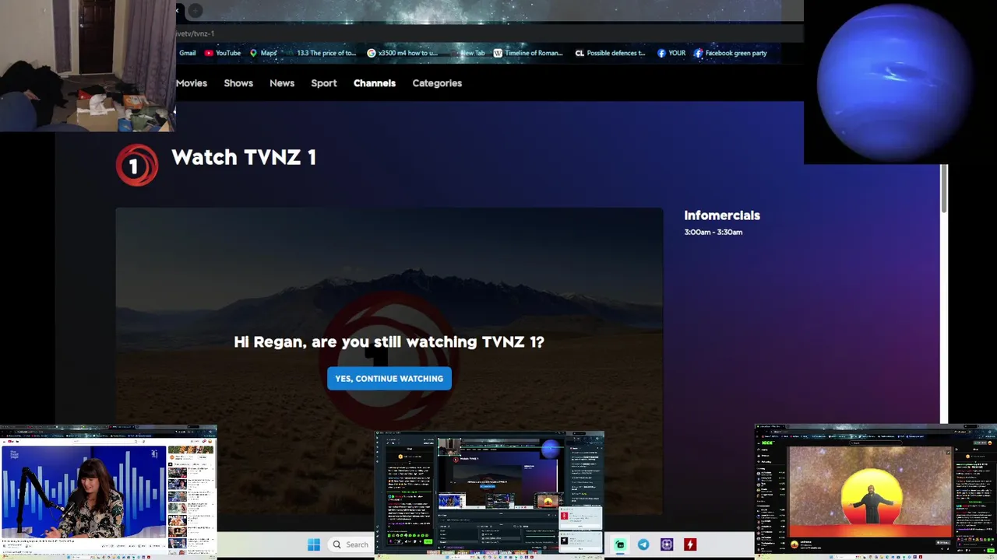Select the Channels menu item
Viewport: 997px width, 560px height.
(375, 83)
